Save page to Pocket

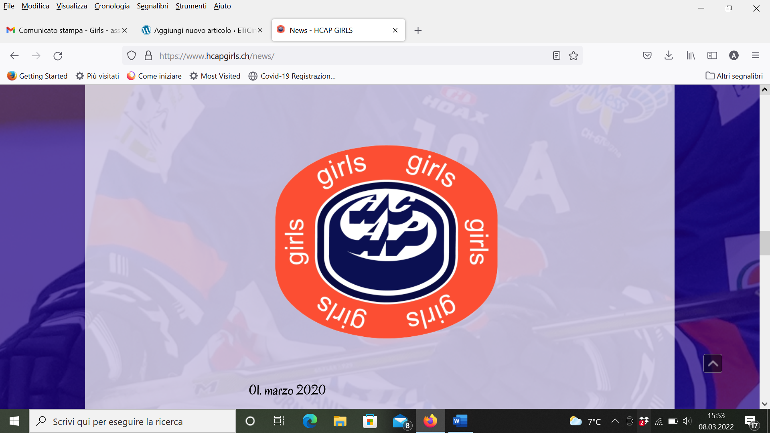[x=647, y=56]
